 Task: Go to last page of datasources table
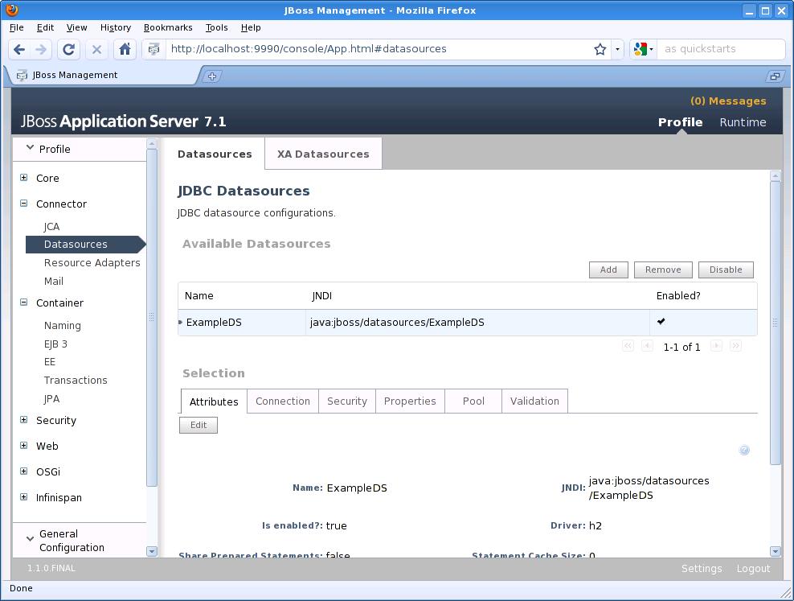click(736, 346)
